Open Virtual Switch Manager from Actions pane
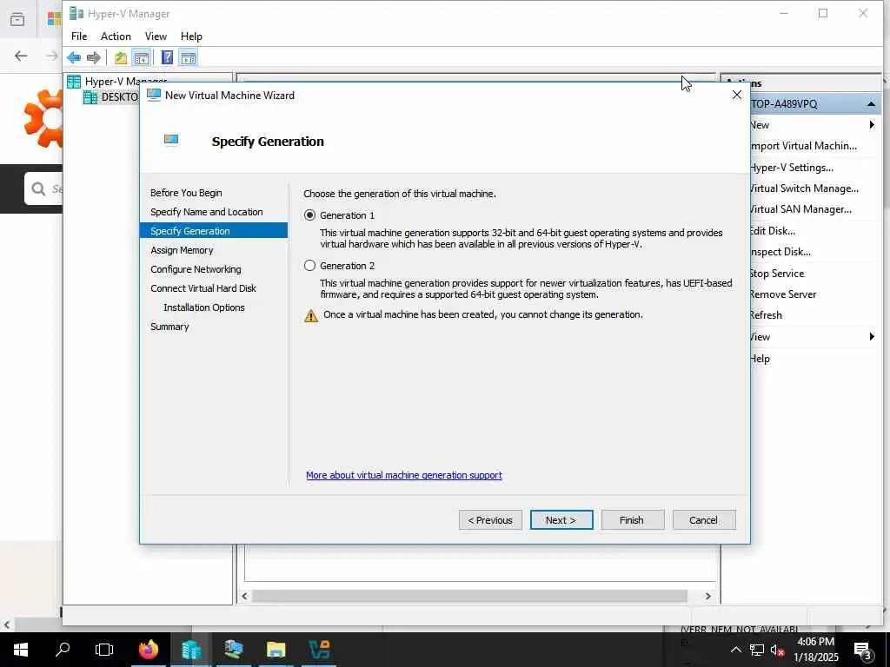This screenshot has height=667, width=890. tap(804, 188)
